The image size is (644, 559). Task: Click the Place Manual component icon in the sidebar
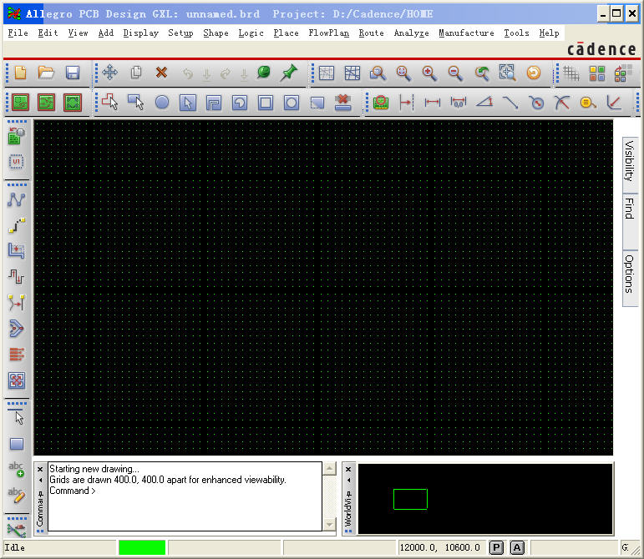point(16,137)
